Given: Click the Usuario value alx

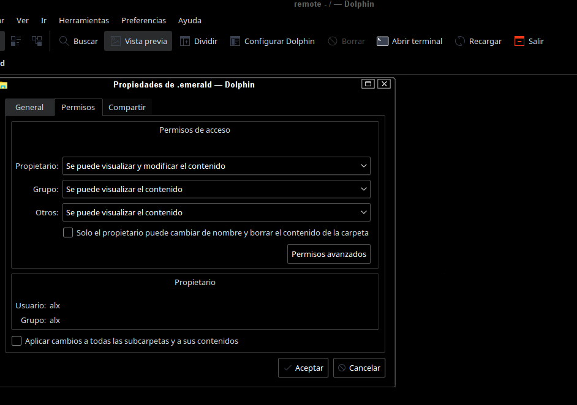Looking at the screenshot, I should 55,306.
